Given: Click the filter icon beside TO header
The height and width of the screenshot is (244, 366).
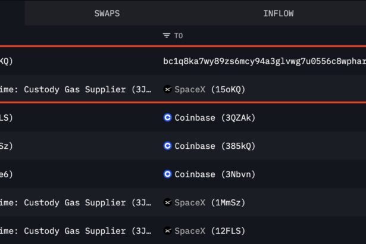Looking at the screenshot, I should (x=167, y=36).
